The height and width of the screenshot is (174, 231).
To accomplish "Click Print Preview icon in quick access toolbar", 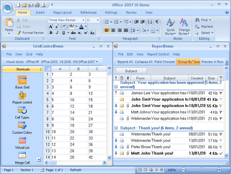I will (x=43, y=5).
